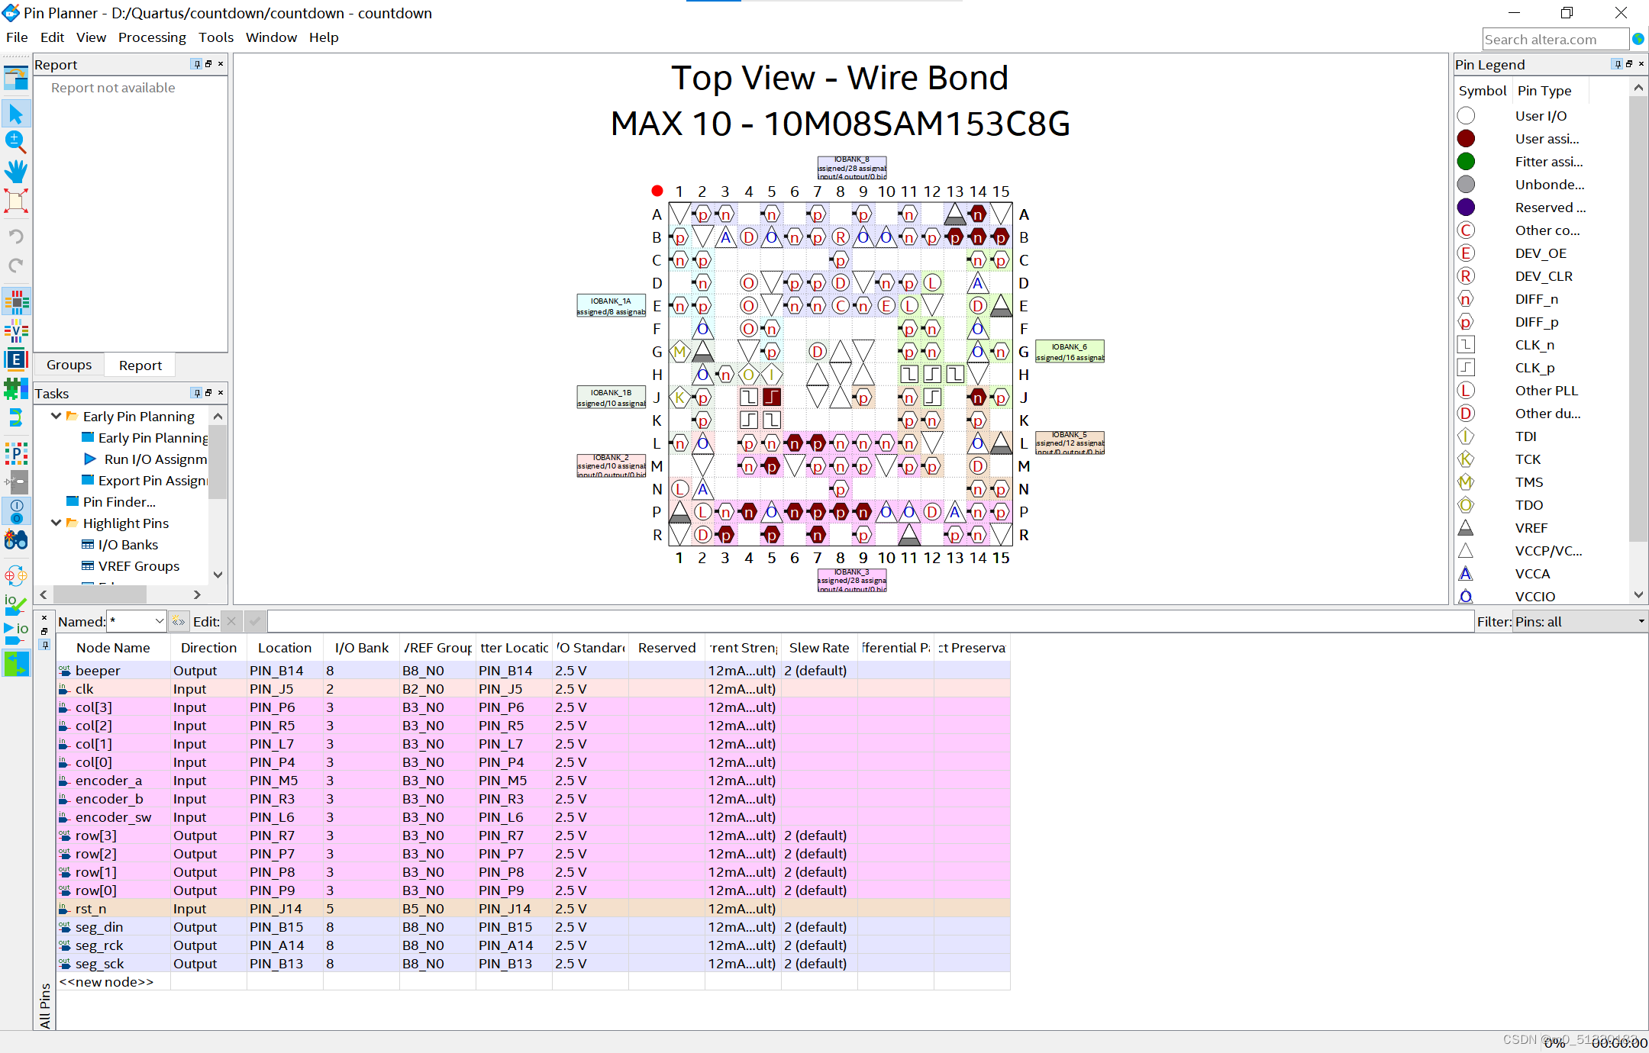1649x1053 pixels.
Task: Click the gray pin-buffer toolbar icon
Action: [x=16, y=481]
